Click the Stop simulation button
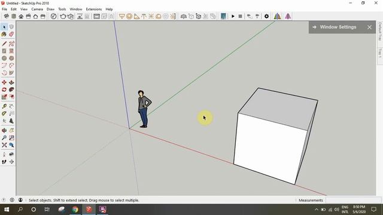The width and height of the screenshot is (383, 215). click(240, 16)
